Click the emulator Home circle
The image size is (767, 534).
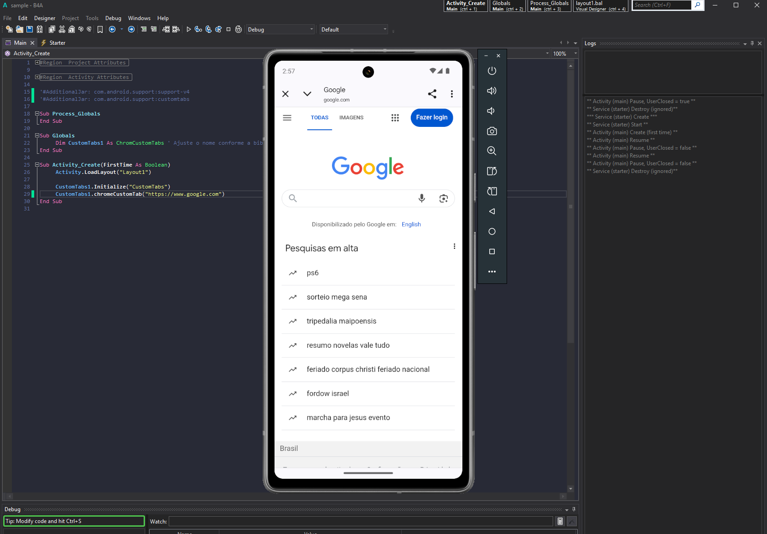click(492, 231)
